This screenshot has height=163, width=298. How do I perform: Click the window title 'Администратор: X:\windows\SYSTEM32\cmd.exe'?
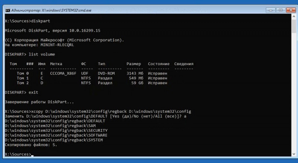pyautogui.click(x=51, y=10)
